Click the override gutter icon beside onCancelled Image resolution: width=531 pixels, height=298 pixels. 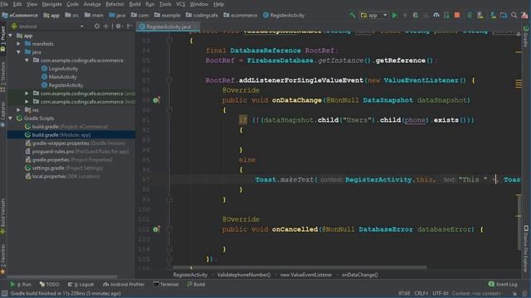[x=156, y=229]
